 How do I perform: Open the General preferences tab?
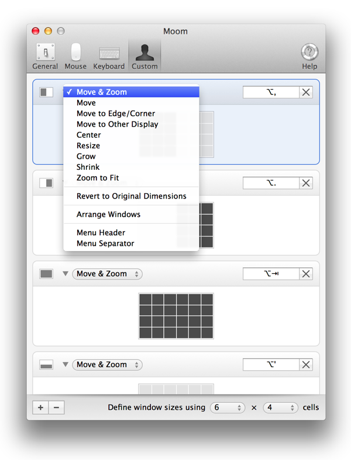click(45, 57)
